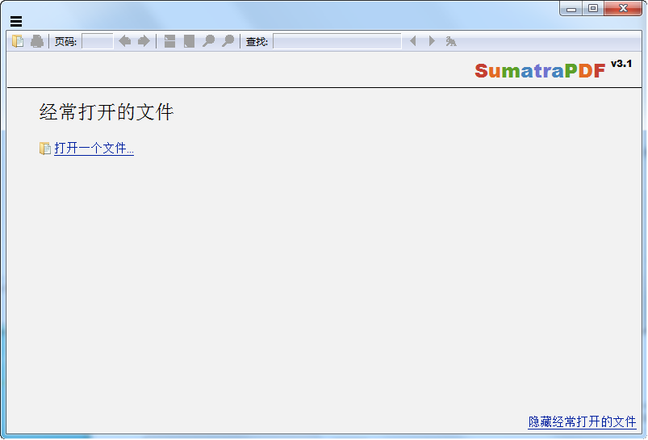
Task: Click the zoom out magnifier icon
Action: 208,41
